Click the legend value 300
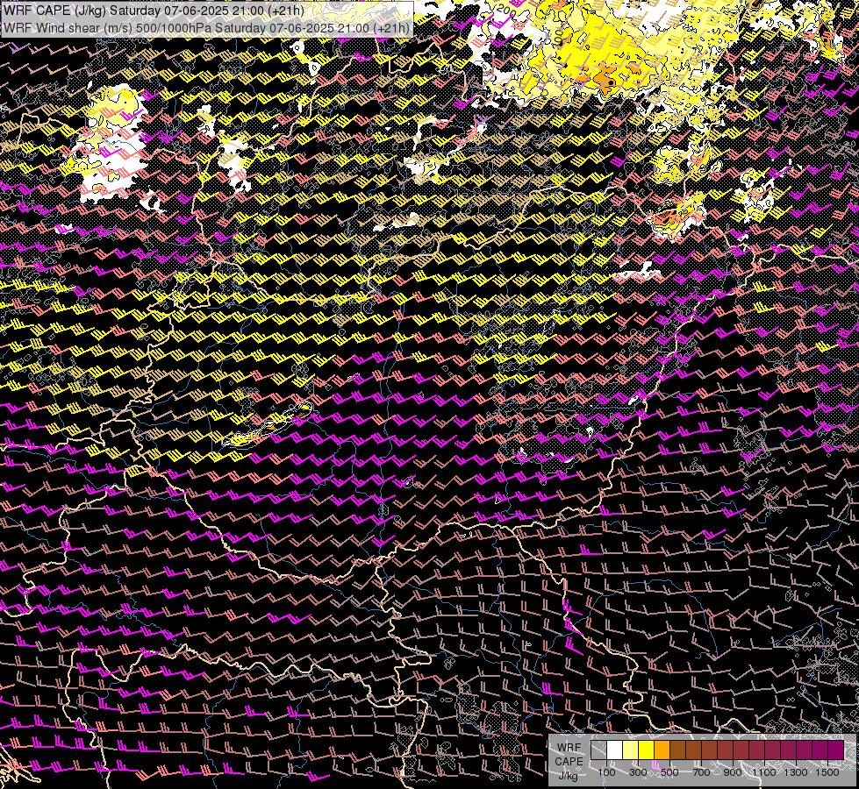 (x=638, y=772)
